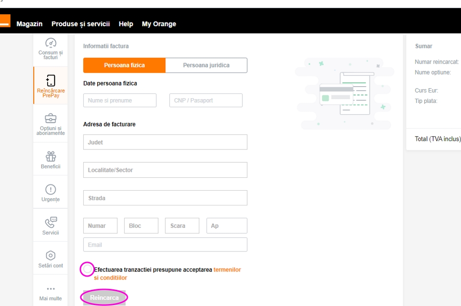Open the Judet field
The width and height of the screenshot is (461, 306).
pos(165,142)
